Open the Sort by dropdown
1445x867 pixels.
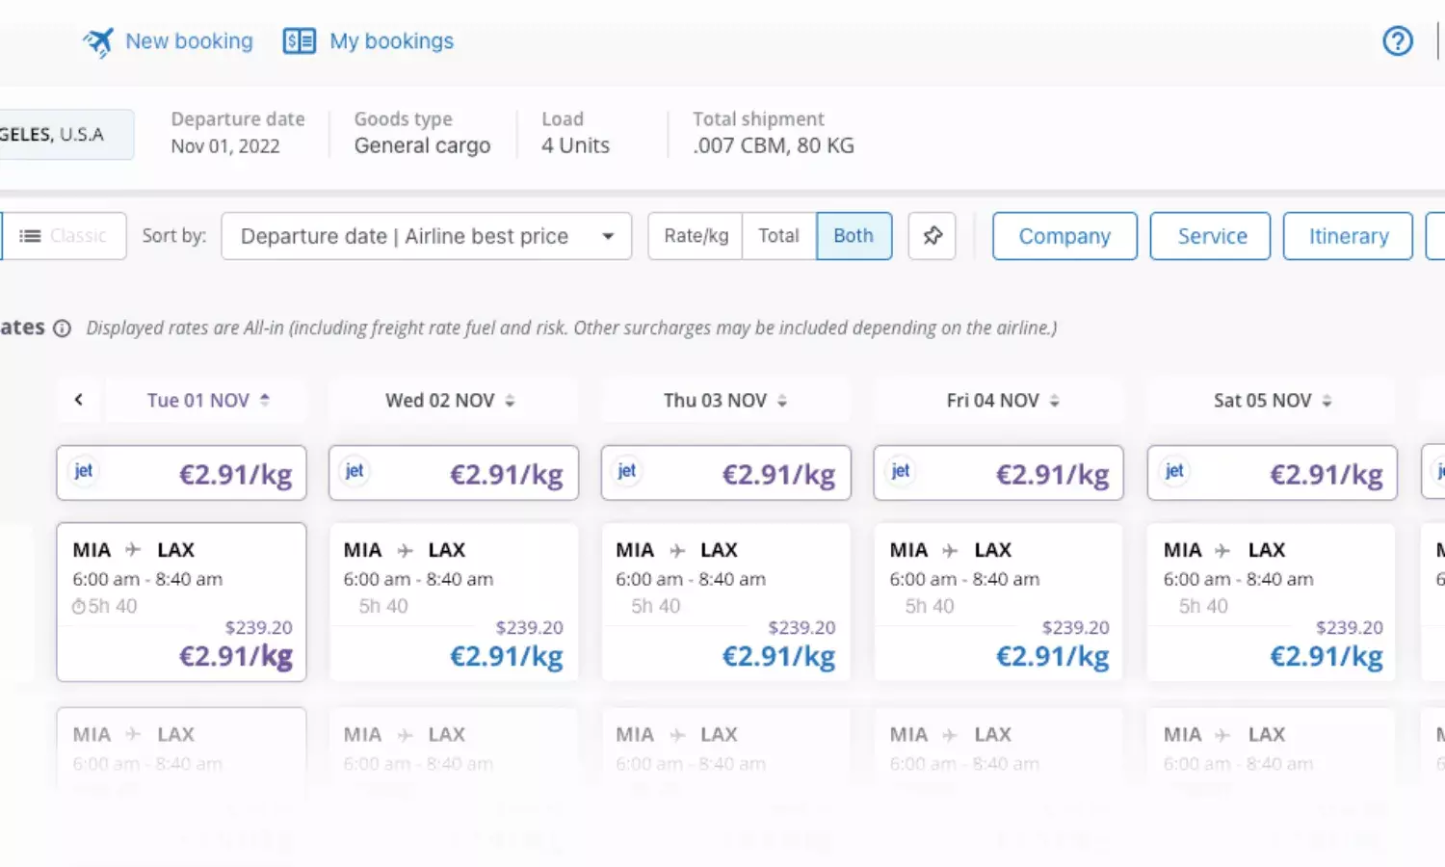click(x=426, y=236)
